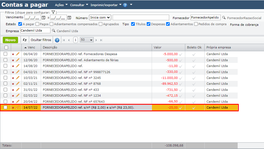Check the select-all header checkbox
Viewport: 264px width, 149px height.
(6, 47)
